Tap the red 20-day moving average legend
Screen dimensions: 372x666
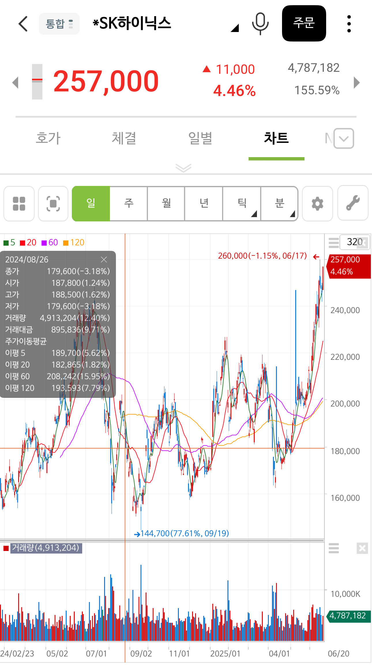coord(28,242)
